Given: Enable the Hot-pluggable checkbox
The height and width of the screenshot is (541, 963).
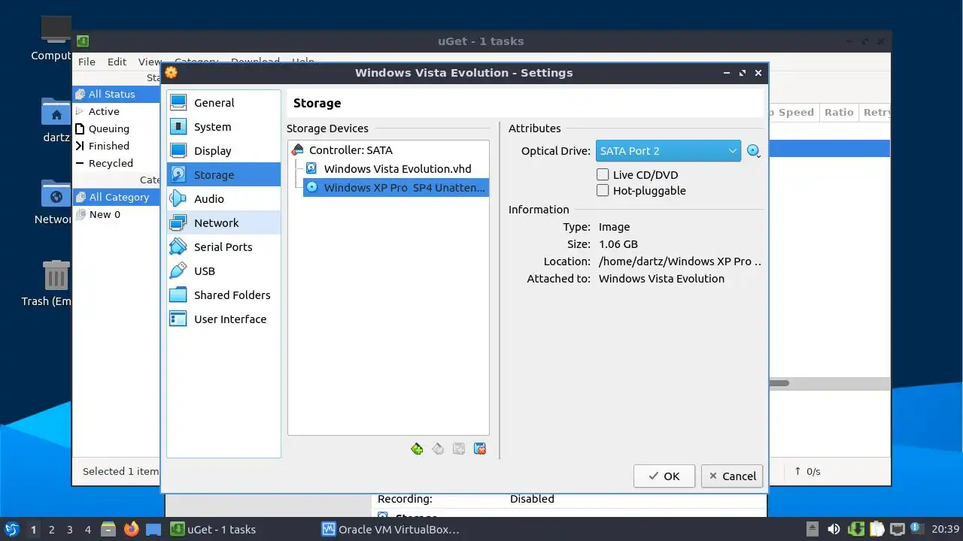Looking at the screenshot, I should [603, 191].
